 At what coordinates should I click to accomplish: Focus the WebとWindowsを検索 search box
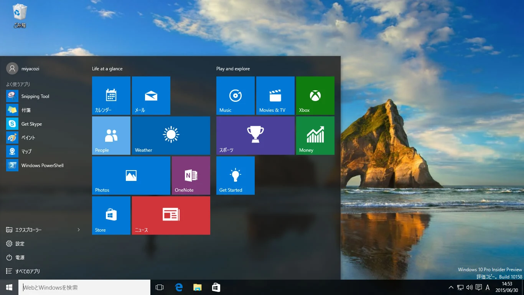click(84, 287)
